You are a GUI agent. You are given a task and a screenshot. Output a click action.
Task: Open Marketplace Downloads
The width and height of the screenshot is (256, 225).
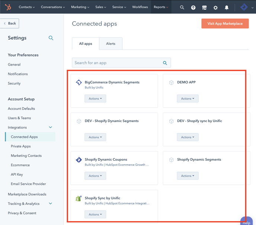[x=27, y=194]
